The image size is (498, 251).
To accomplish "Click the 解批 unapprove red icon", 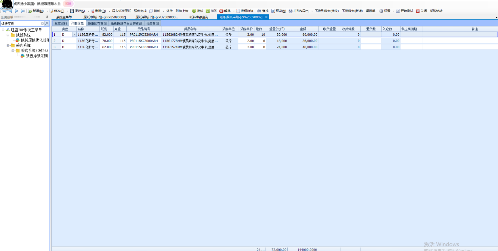I will [x=225, y=11].
